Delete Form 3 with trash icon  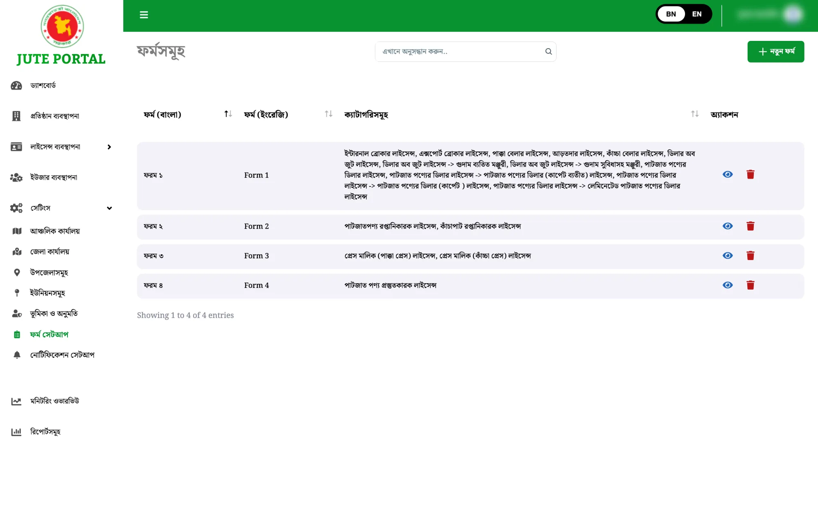point(750,255)
